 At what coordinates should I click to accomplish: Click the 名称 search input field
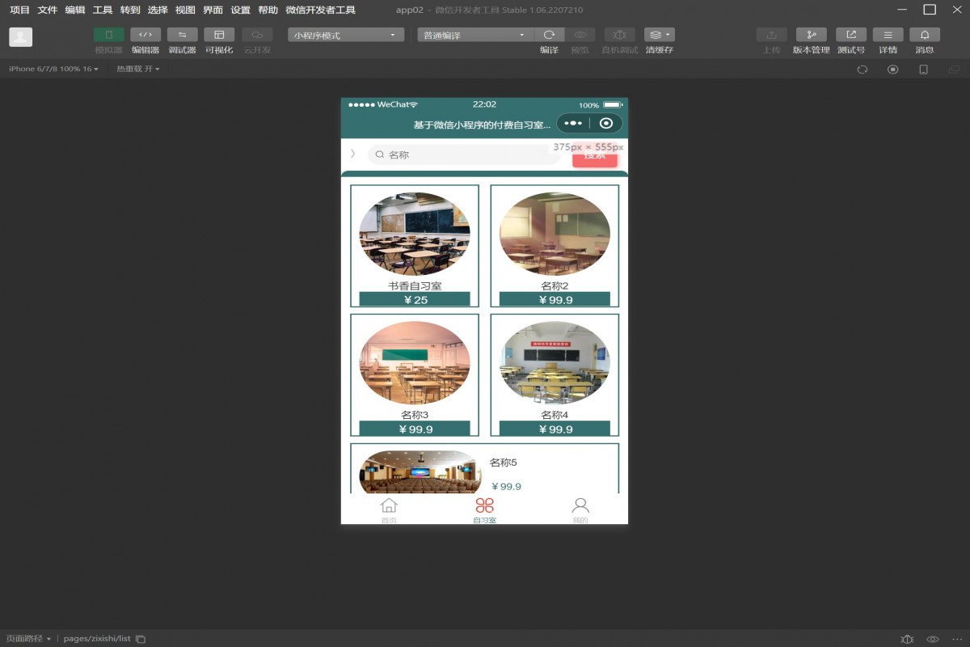tap(465, 154)
